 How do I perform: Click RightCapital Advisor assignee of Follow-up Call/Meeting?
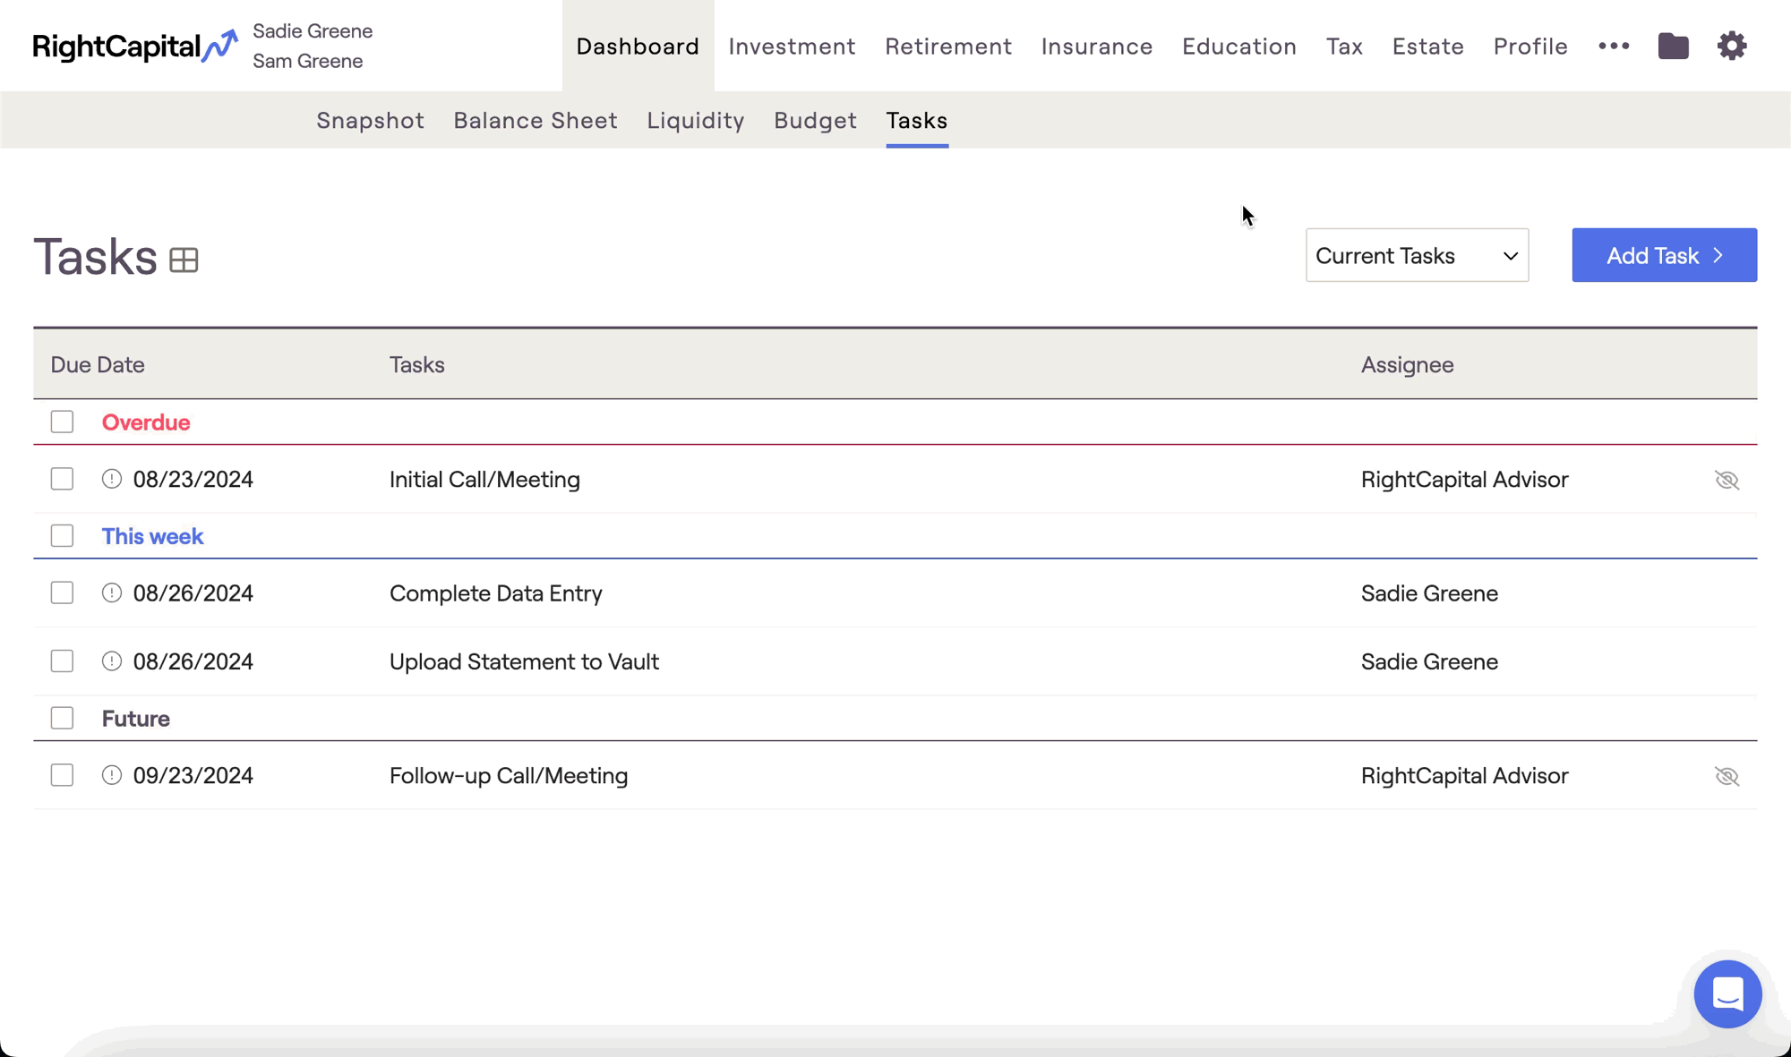pyautogui.click(x=1464, y=775)
